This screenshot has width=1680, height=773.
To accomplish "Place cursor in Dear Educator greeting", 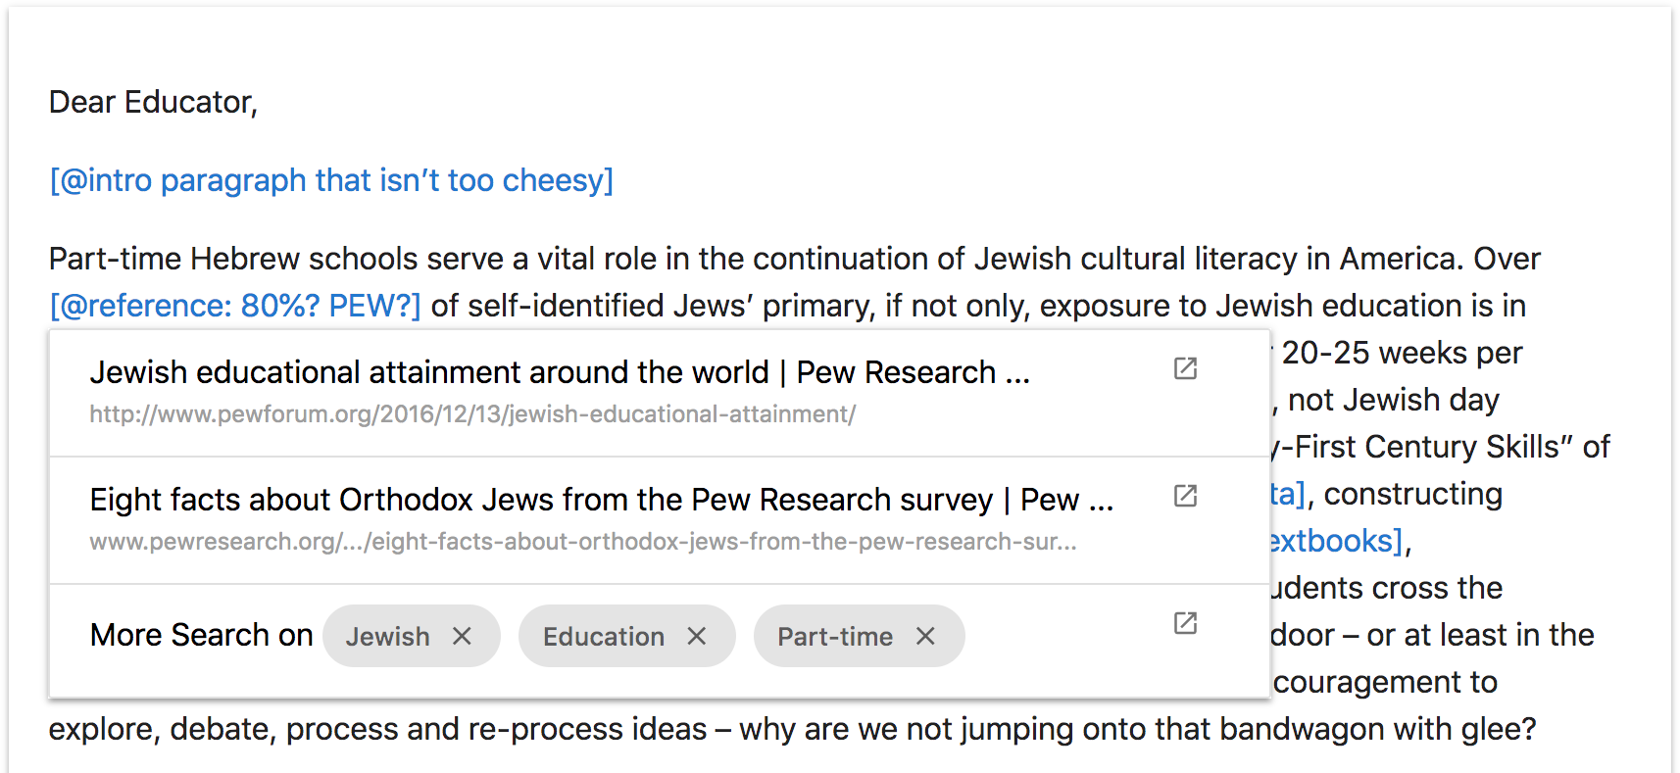I will click(153, 102).
